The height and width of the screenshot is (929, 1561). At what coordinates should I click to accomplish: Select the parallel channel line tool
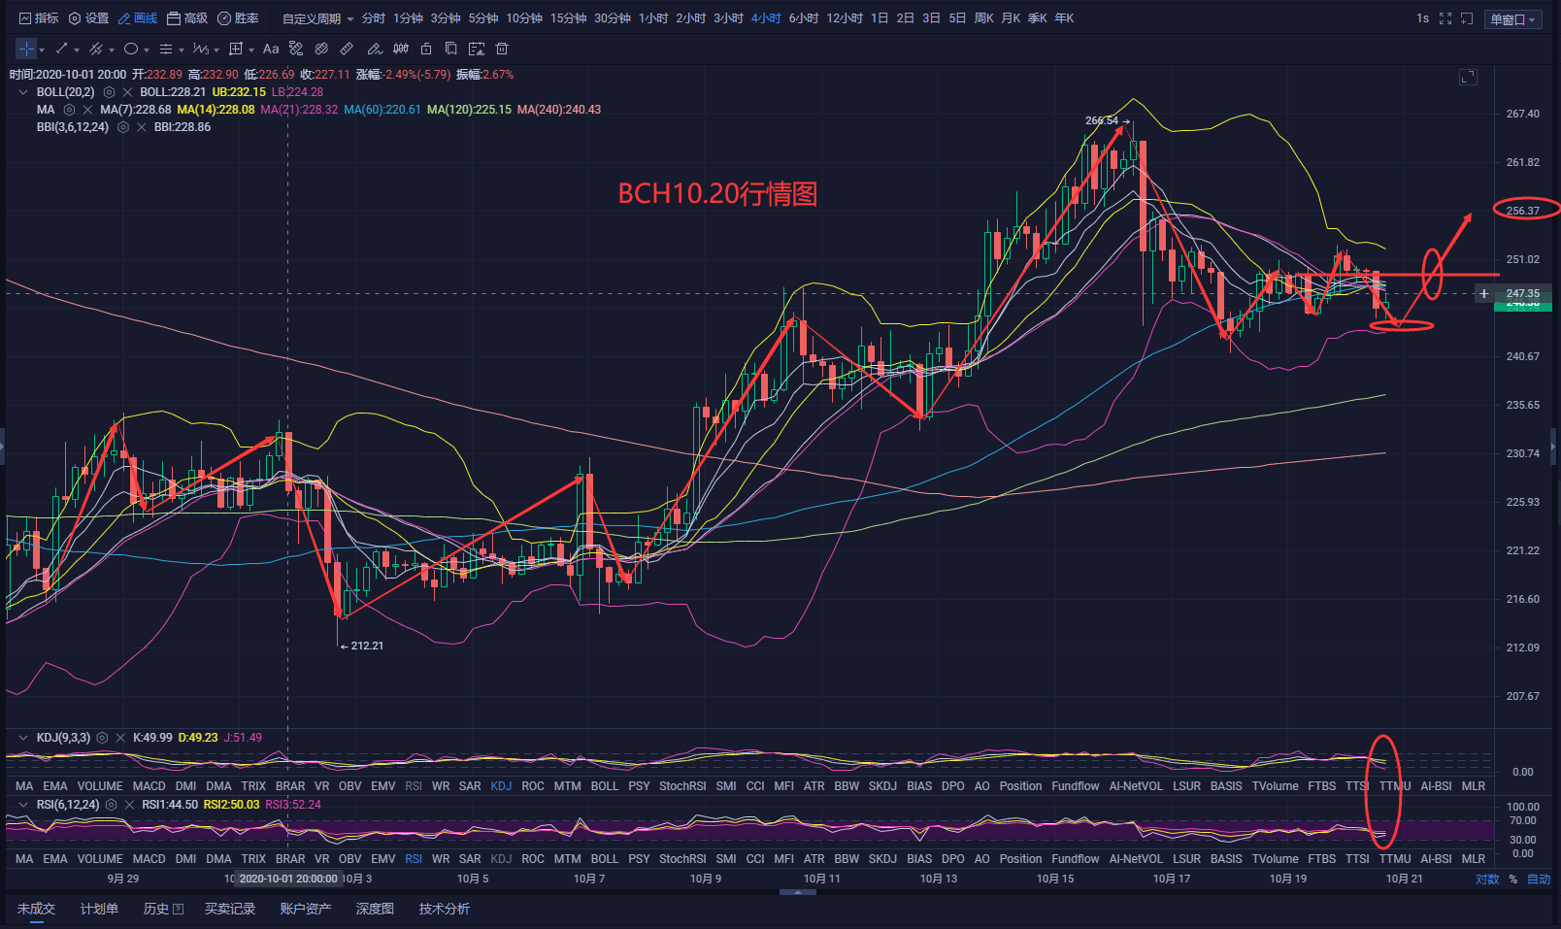[x=96, y=49]
